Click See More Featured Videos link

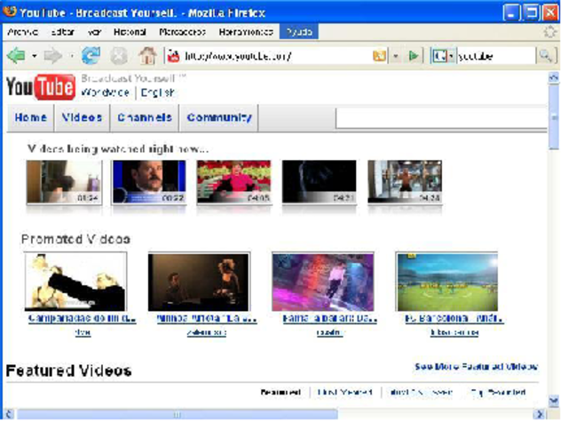coord(476,367)
